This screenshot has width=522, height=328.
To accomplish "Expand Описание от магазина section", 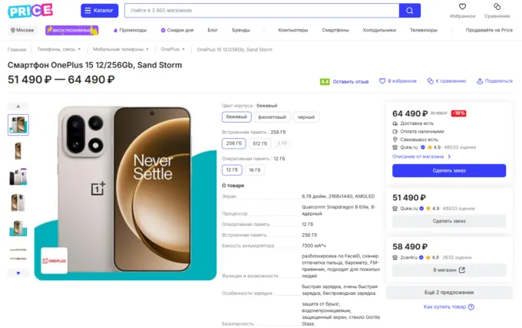I will 421,156.
